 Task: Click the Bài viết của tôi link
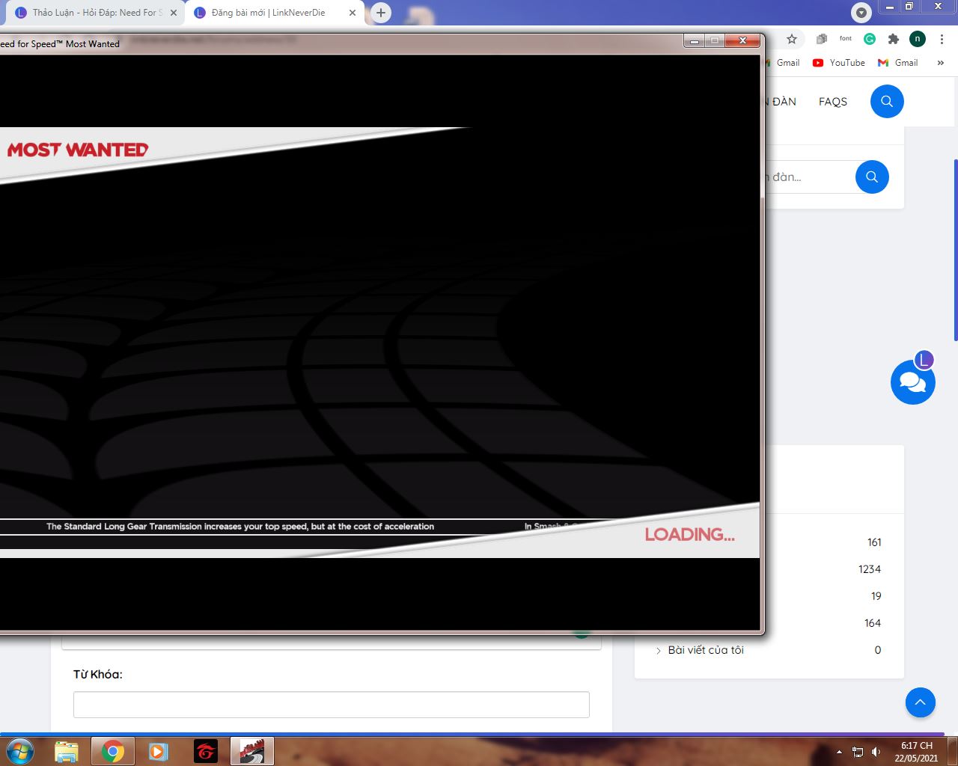coord(705,650)
